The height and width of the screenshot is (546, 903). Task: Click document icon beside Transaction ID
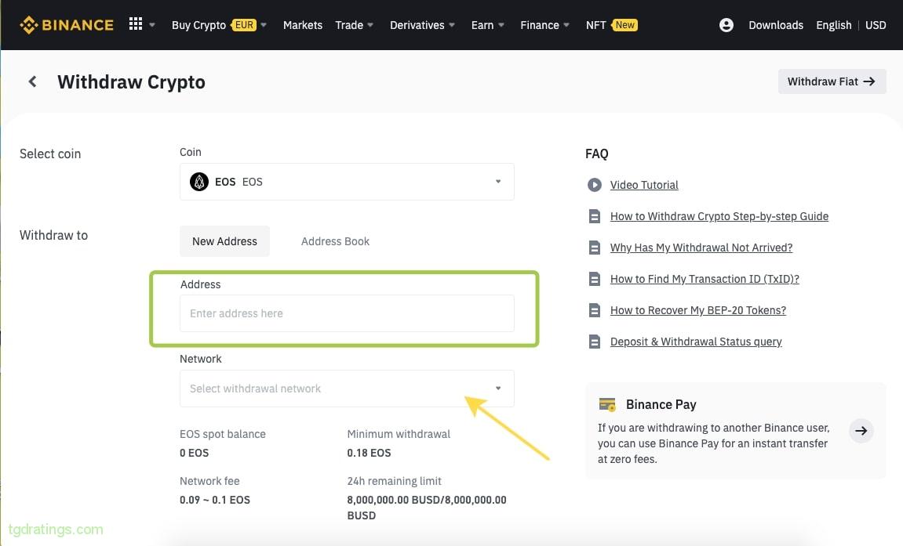click(595, 279)
